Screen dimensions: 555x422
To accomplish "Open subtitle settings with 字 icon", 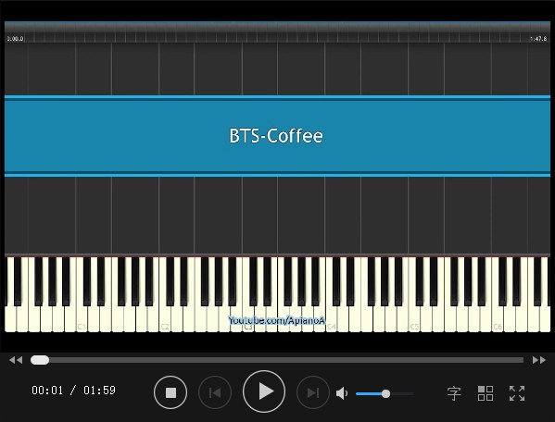I will (454, 393).
